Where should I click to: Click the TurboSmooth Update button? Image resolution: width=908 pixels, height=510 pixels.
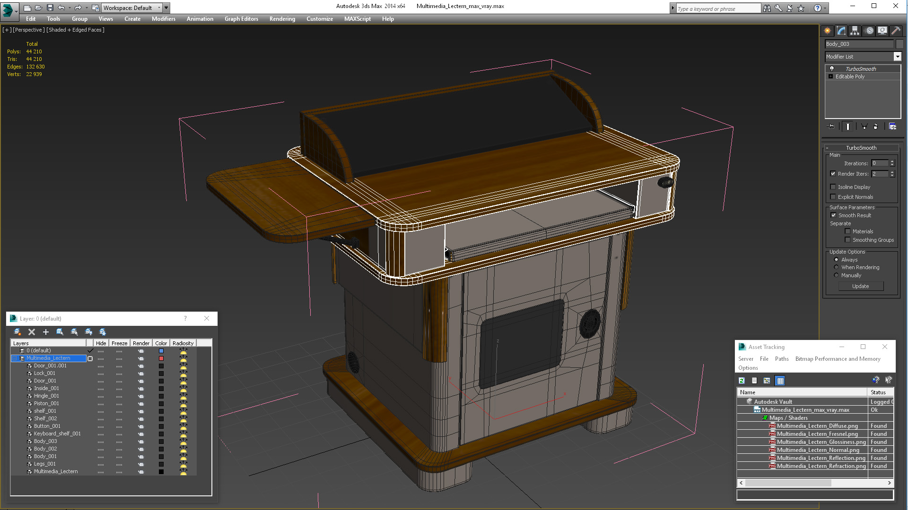coord(860,286)
